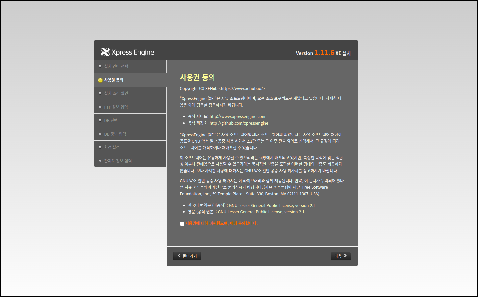Select the 사용권 동의 step
This screenshot has width=478, height=297.
point(130,80)
